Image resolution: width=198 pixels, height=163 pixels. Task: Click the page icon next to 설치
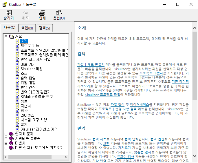(x=17, y=124)
